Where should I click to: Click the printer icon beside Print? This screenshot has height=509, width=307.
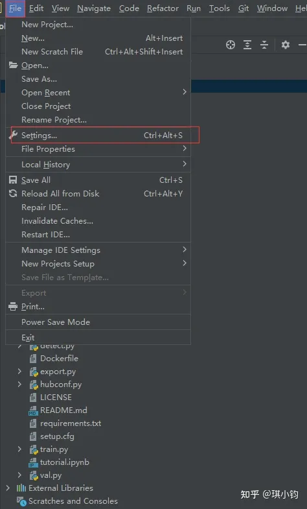13,307
